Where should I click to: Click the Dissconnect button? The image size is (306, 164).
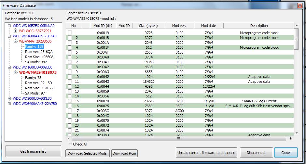[256, 153]
